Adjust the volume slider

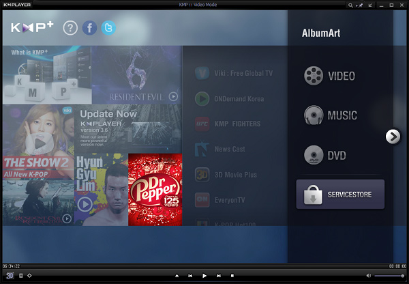[389, 276]
